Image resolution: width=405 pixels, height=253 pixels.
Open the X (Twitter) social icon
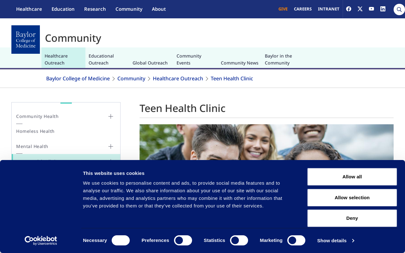point(360,9)
